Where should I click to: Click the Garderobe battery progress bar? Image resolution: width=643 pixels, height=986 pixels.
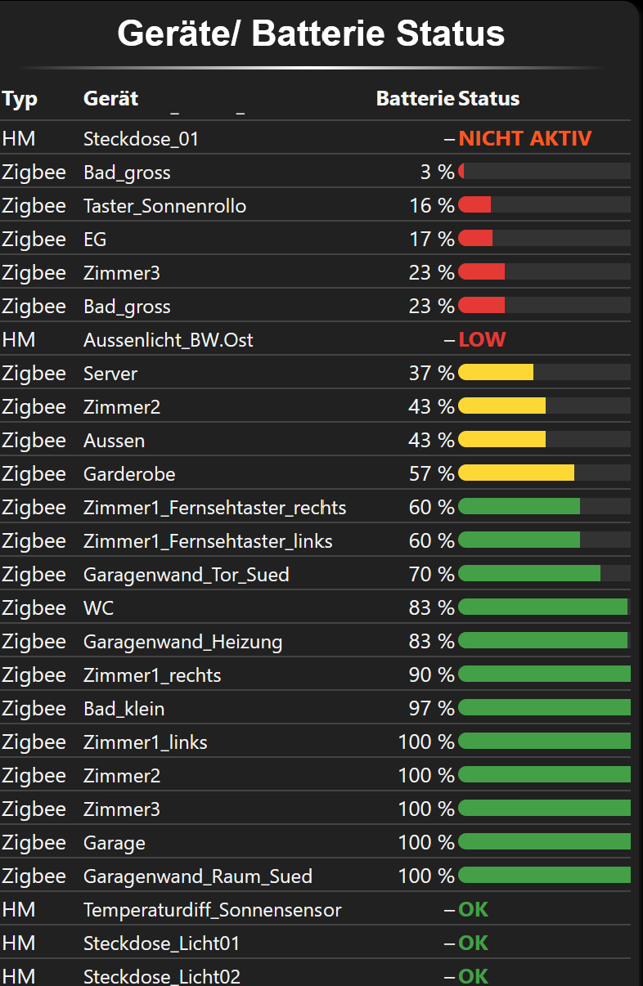544,474
